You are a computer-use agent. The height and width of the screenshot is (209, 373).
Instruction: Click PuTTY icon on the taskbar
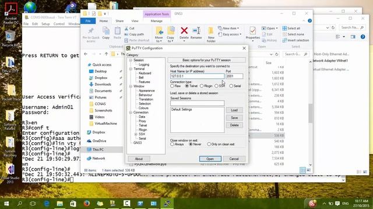167,204
